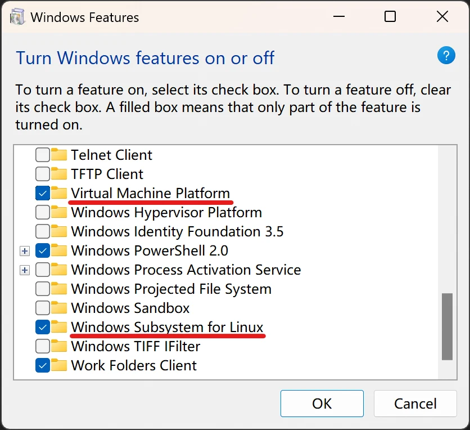Click the Cancel button

pos(415,404)
